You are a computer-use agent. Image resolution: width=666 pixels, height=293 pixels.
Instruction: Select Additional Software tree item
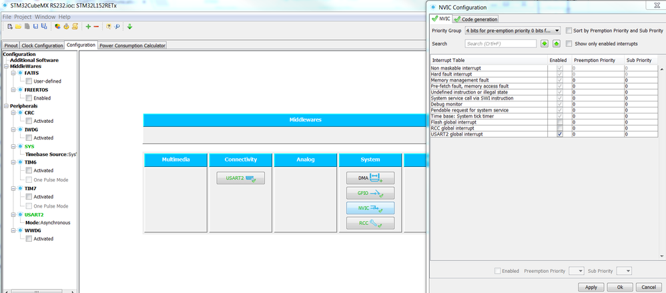(35, 60)
